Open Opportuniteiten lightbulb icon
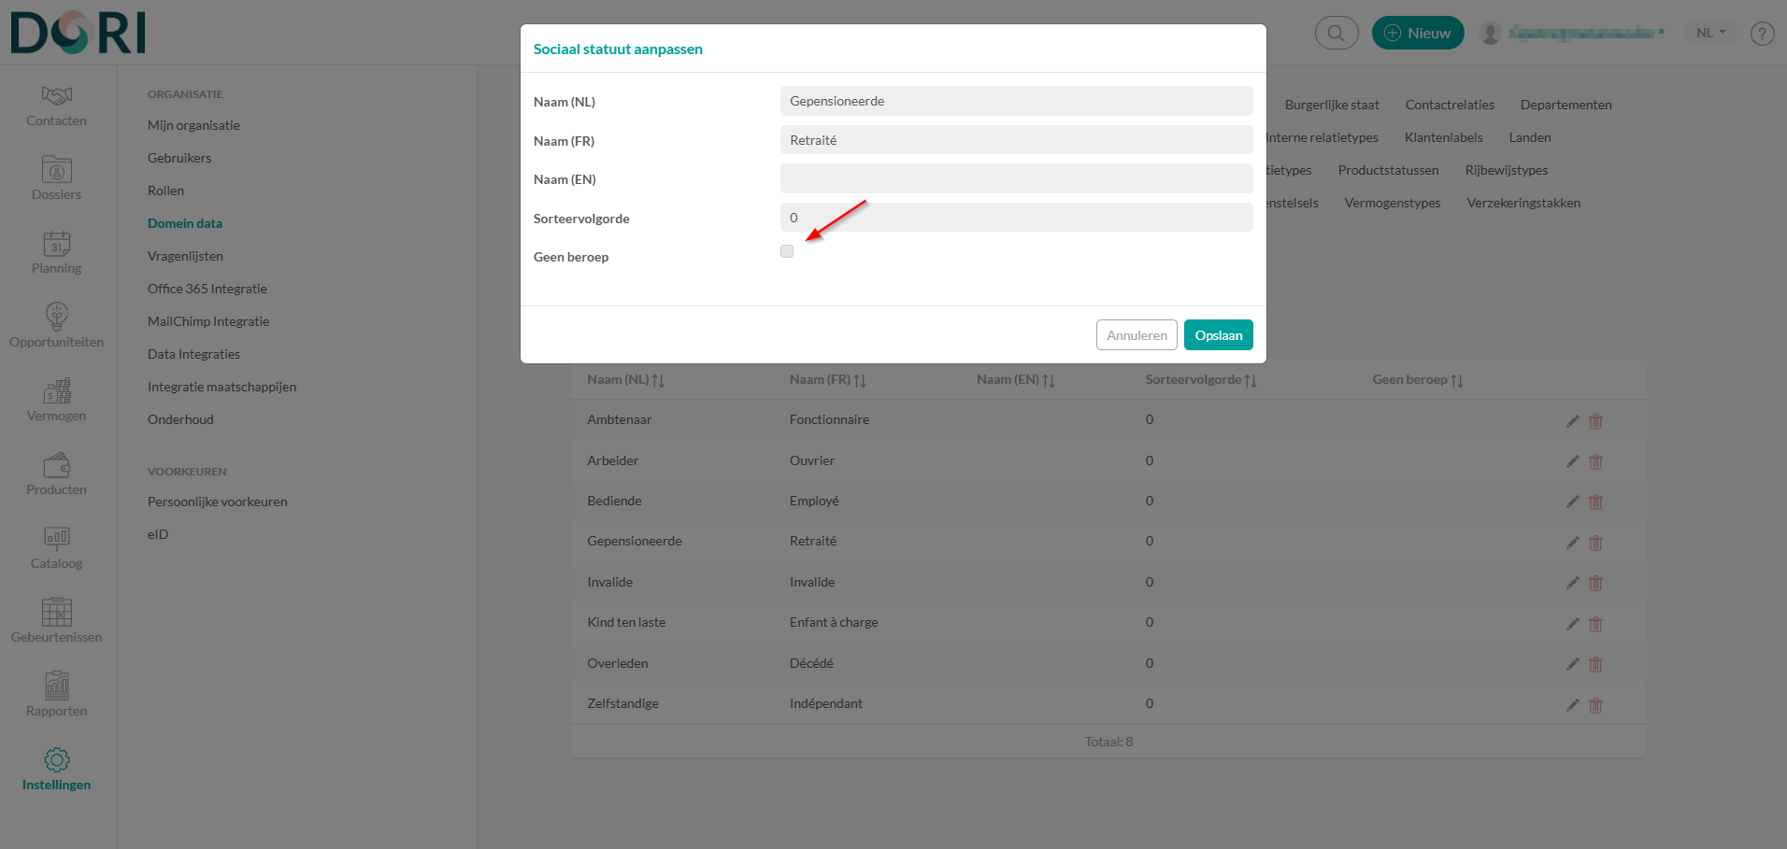The height and width of the screenshot is (849, 1787). (56, 317)
